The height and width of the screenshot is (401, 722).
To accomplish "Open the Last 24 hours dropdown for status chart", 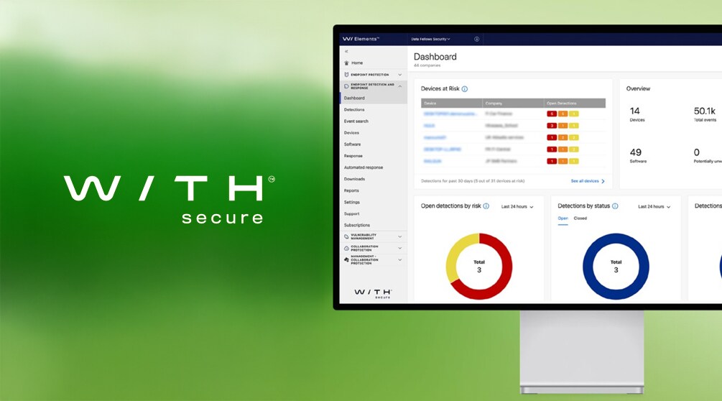I will (654, 207).
